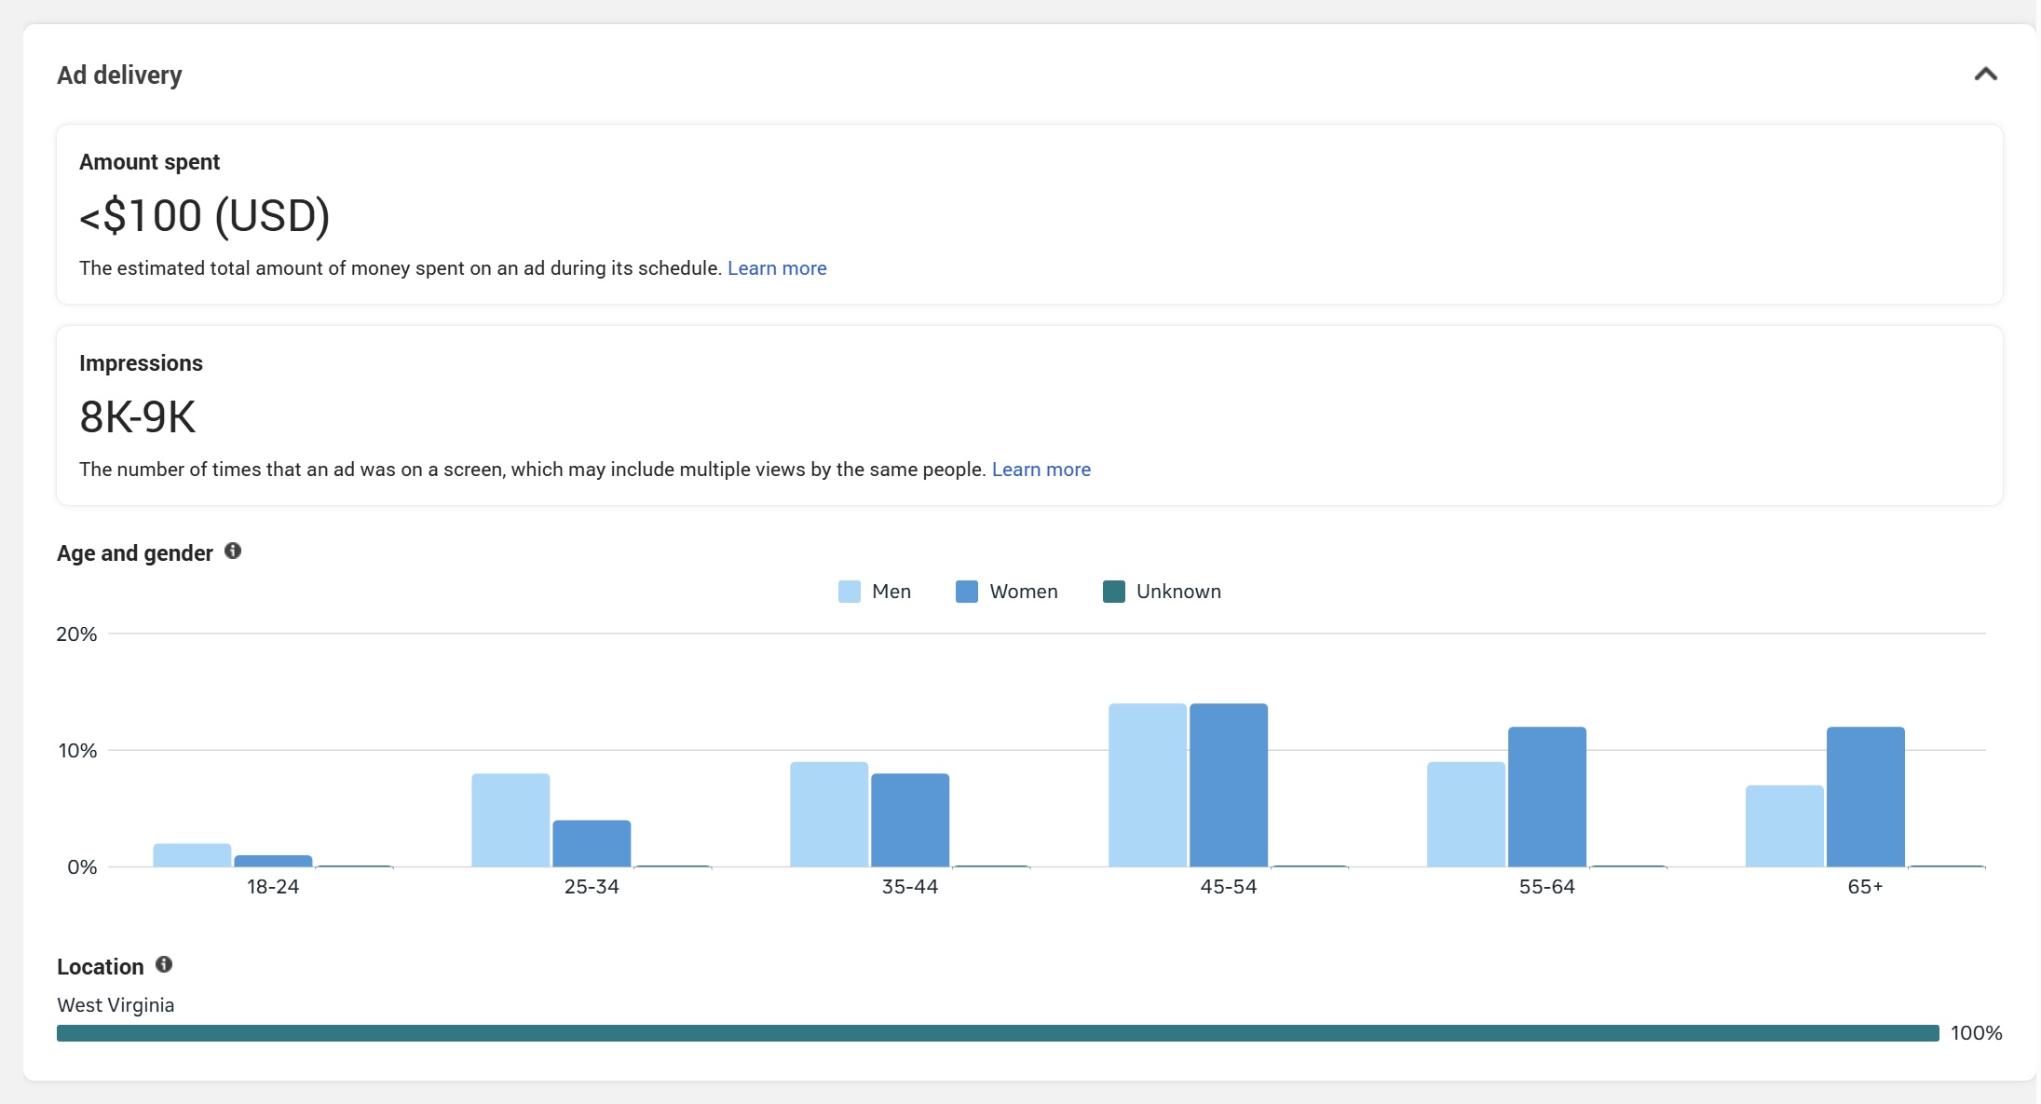This screenshot has height=1104, width=2041.
Task: Click the Location info icon
Action: coord(164,964)
